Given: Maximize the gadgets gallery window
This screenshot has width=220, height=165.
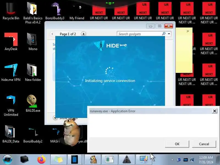Looking at the screenshot, I should [159, 26].
